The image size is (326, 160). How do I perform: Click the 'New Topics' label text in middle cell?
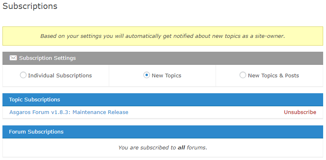coord(167,75)
